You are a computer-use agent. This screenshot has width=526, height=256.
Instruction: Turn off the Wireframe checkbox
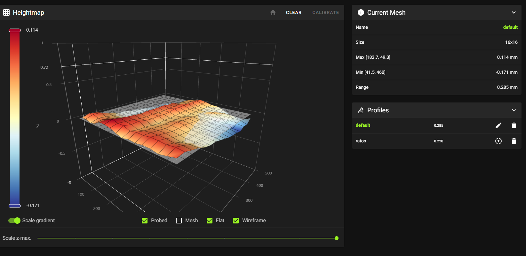236,221
